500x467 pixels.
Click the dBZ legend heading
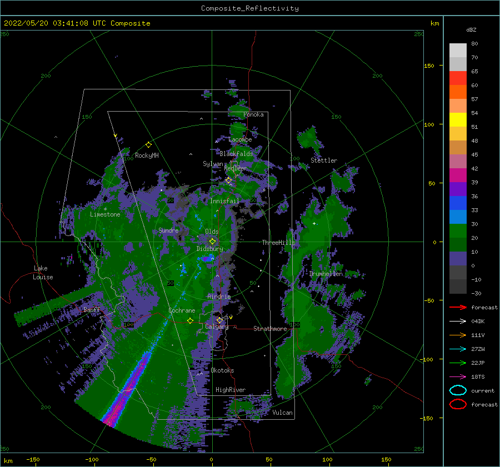pyautogui.click(x=471, y=29)
